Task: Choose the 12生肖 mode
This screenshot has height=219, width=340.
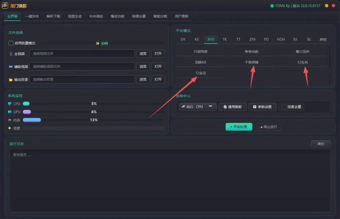Action: point(302,62)
